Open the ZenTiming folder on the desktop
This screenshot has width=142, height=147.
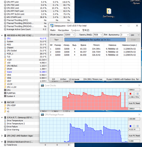[109, 11]
